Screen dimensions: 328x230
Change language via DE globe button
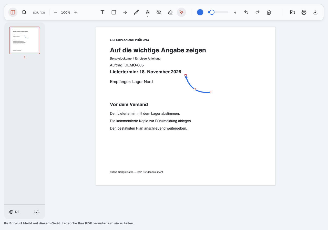(14, 212)
